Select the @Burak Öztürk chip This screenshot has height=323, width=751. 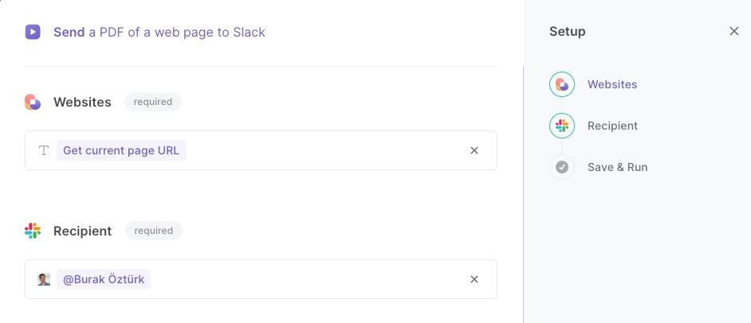[x=104, y=279]
